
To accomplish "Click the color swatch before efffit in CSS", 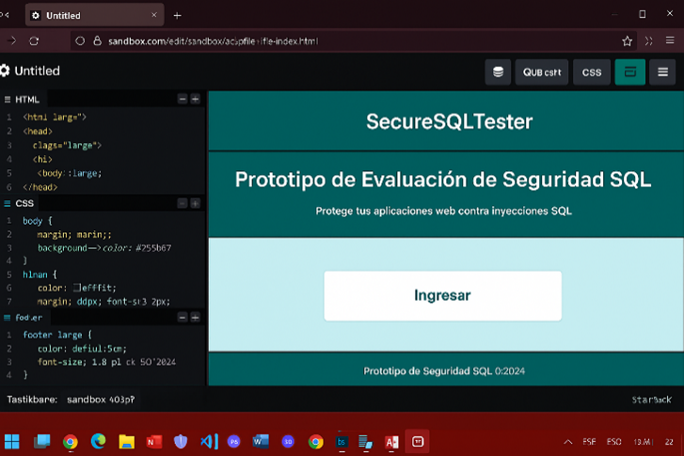I will click(76, 288).
